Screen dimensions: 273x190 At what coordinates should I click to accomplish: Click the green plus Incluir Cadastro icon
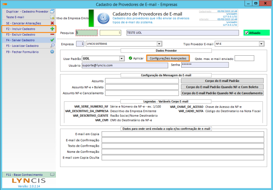(52, 29)
